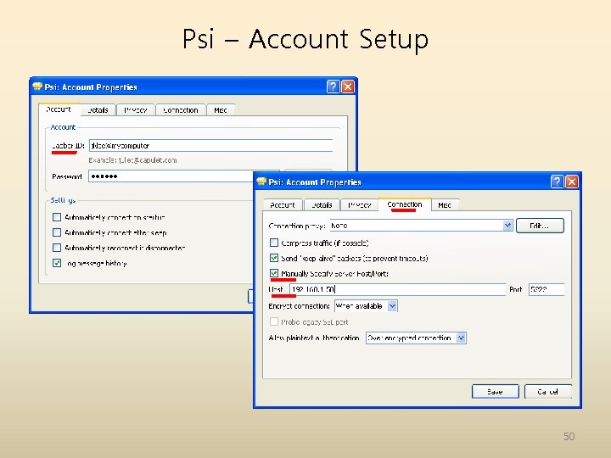Open Privacy tab in back window
The image size is (611, 458).
coord(136,109)
